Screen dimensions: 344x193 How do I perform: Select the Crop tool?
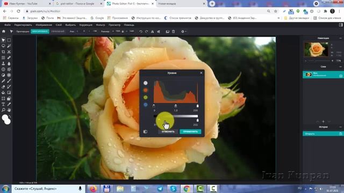(3, 52)
